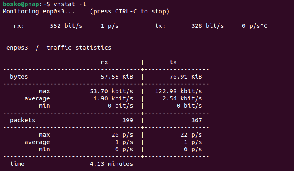Click the rx max 53.70 kbit/s value
The image size is (294, 171).
point(112,91)
